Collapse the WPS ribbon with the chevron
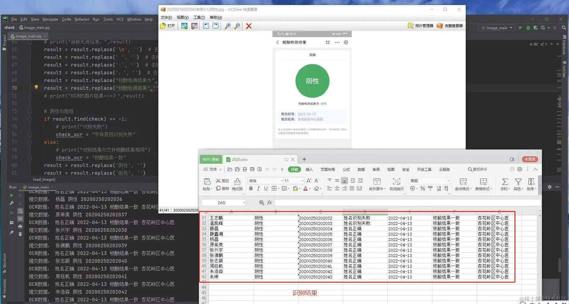 535,169
